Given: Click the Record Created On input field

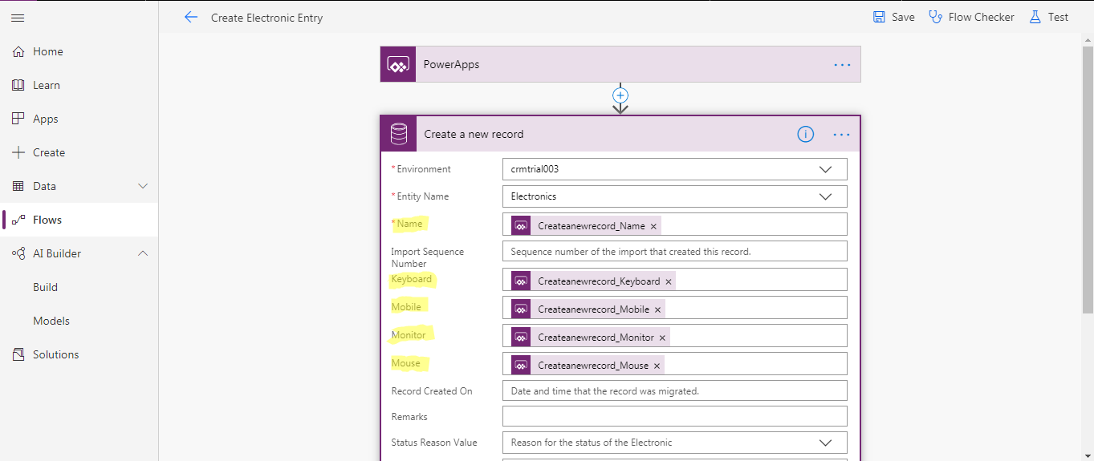Looking at the screenshot, I should pyautogui.click(x=674, y=390).
